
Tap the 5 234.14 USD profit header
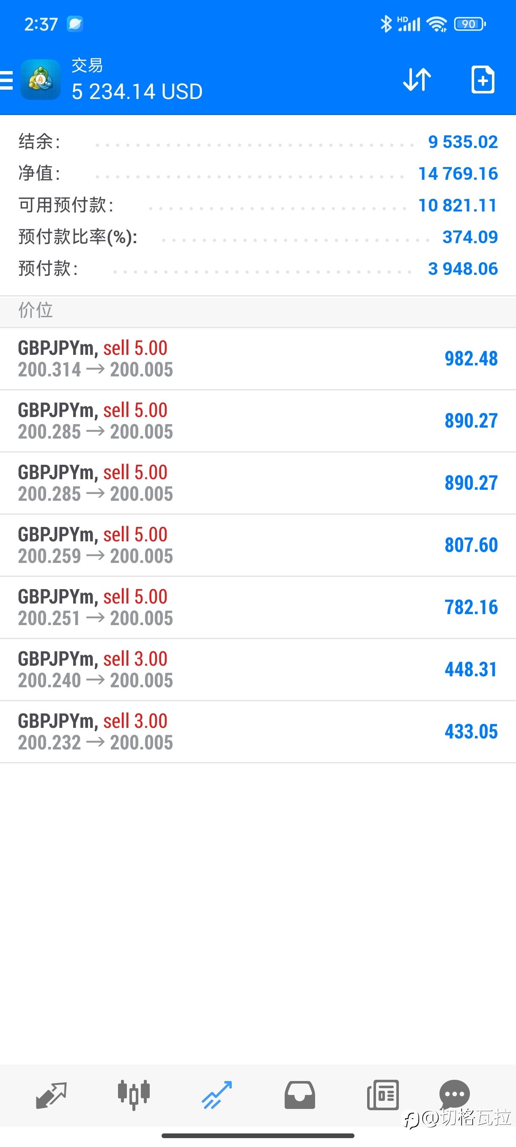137,92
